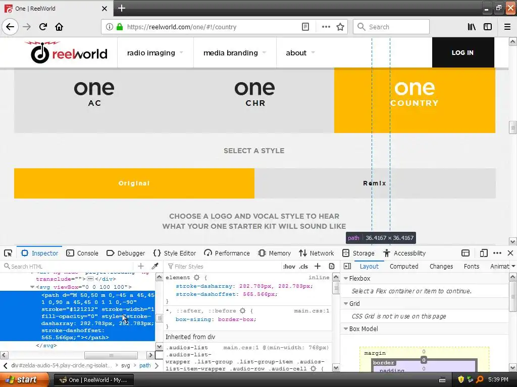Expand the collapsed div ellipsis badge
The width and height of the screenshot is (517, 387).
click(x=90, y=279)
